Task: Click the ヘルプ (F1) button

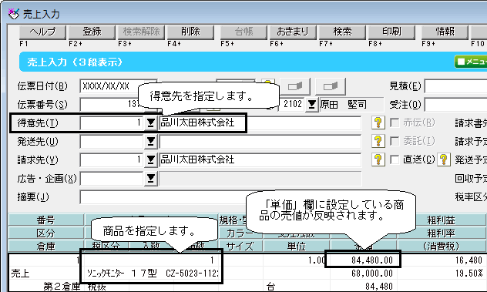Action: coord(42,32)
